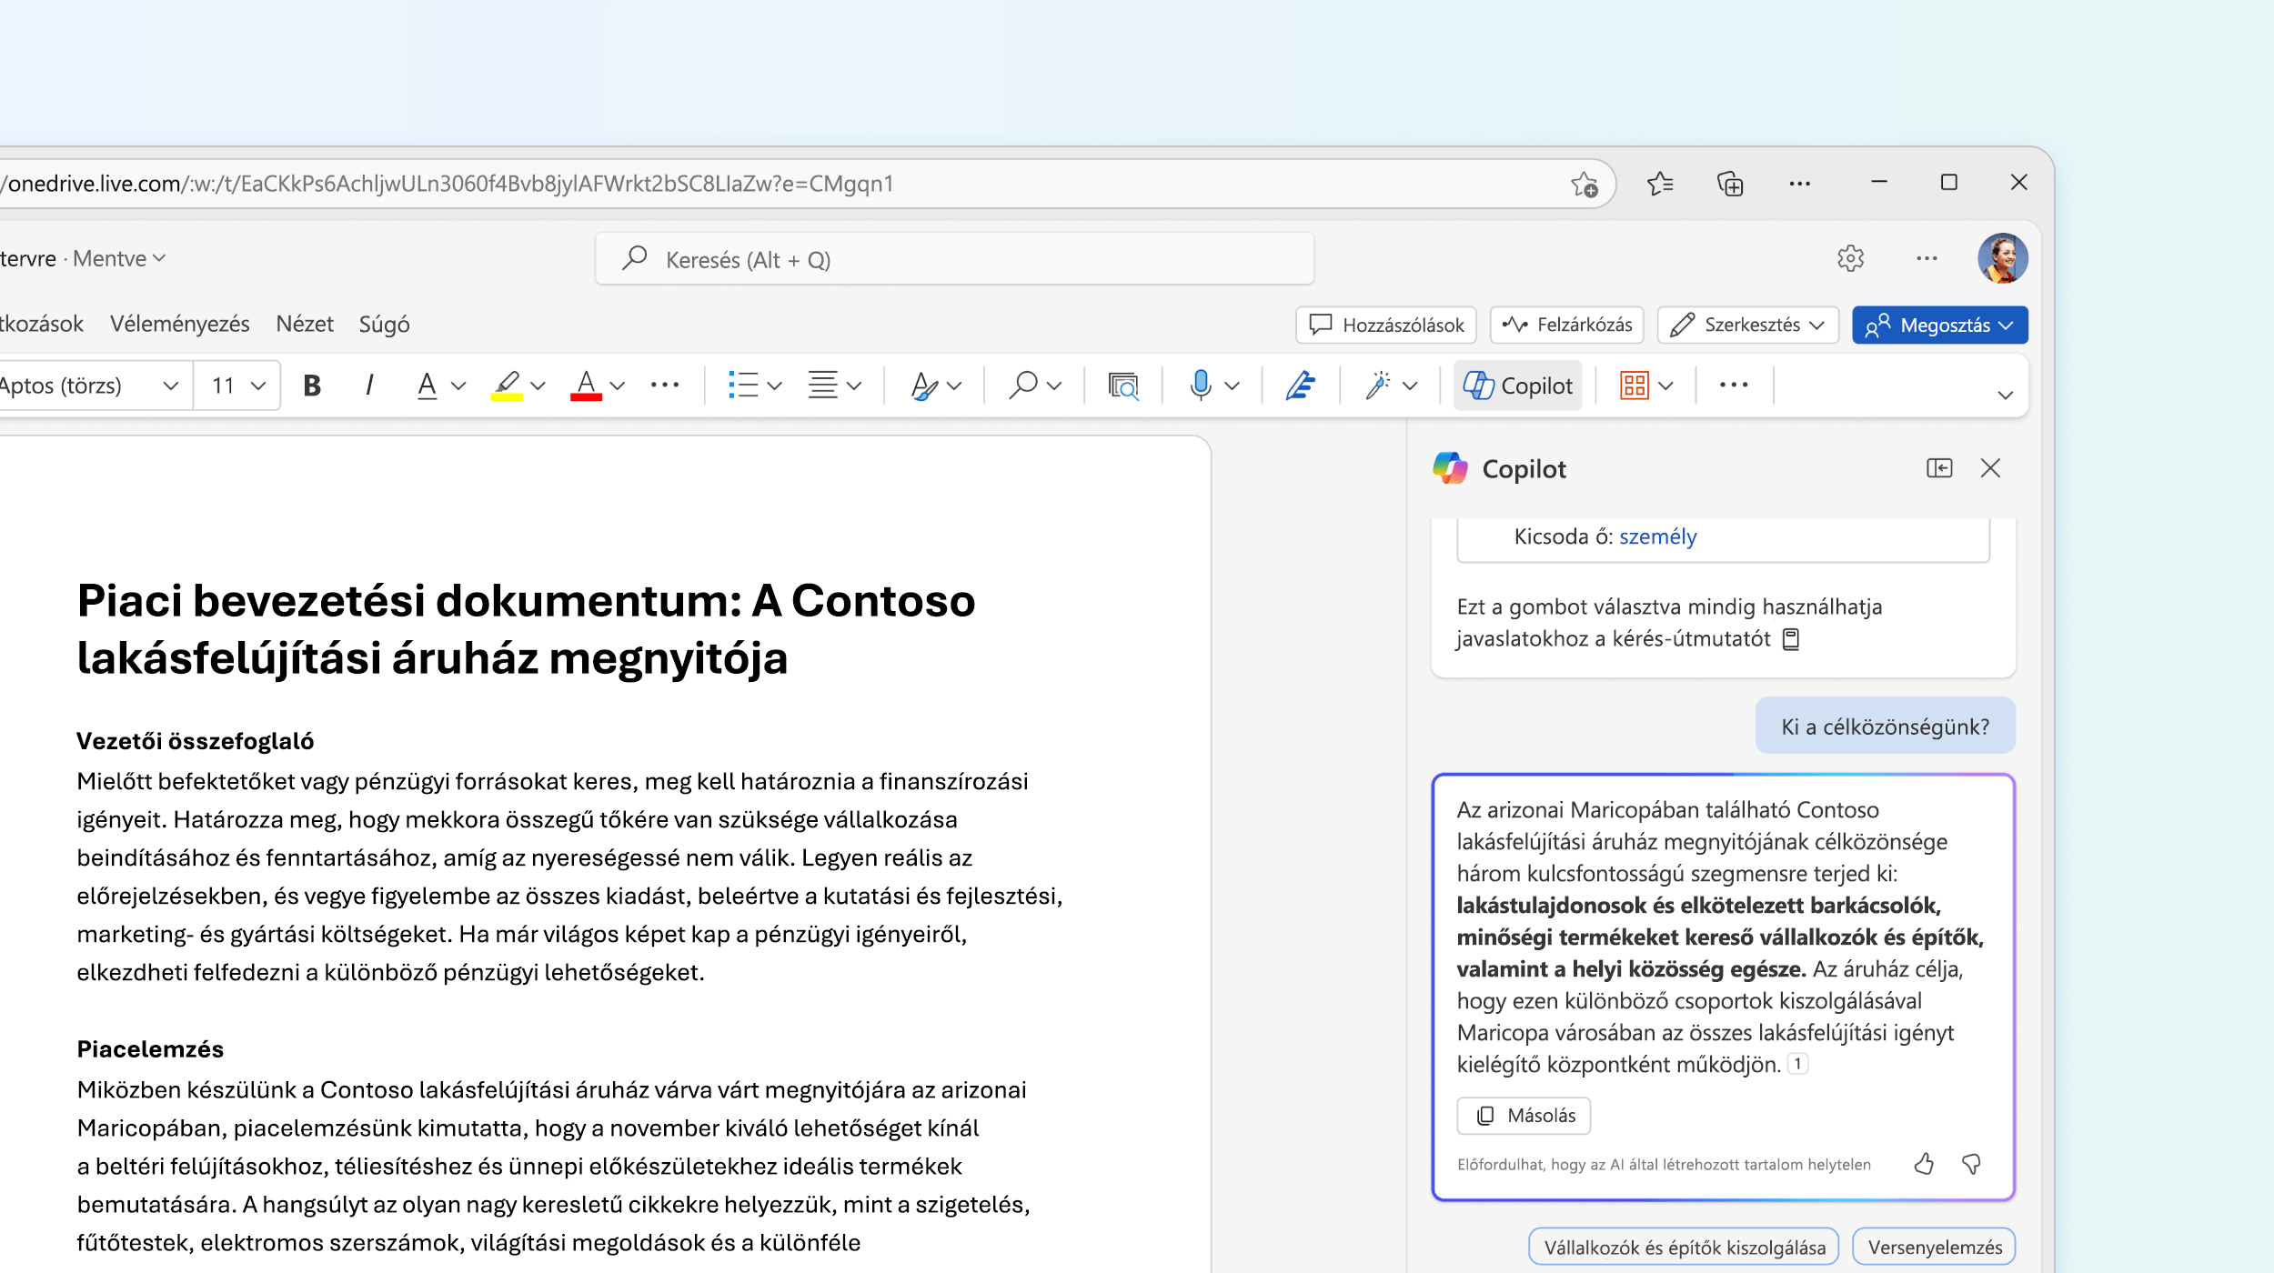
Task: Open the Súgó tab
Action: tap(384, 325)
